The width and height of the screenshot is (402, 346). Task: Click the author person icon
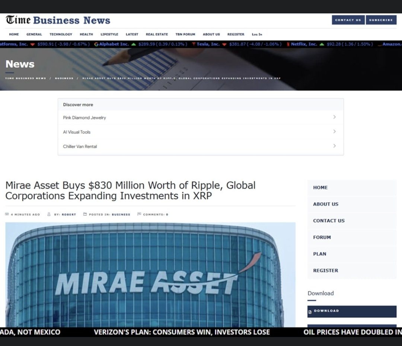pos(49,214)
